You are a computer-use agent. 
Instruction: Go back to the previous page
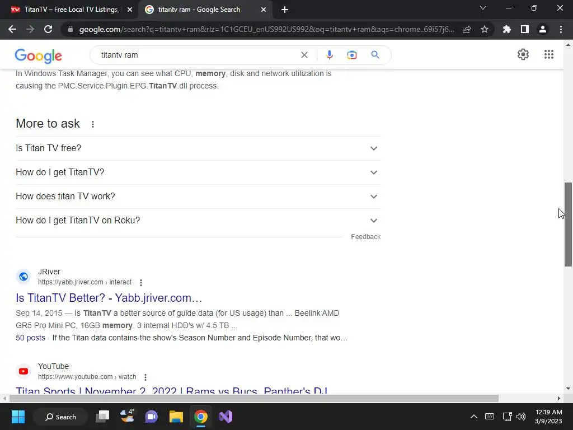(x=12, y=29)
